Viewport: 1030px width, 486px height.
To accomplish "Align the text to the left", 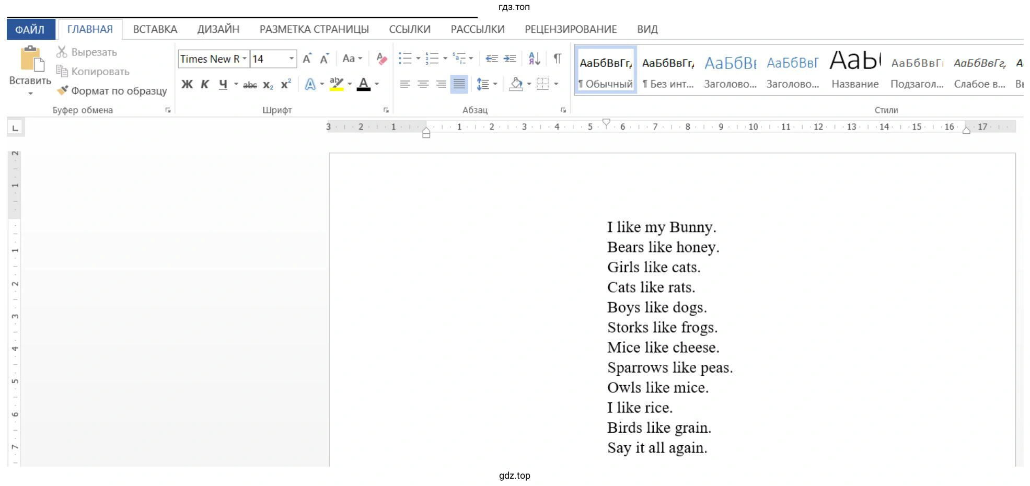I will tap(405, 84).
